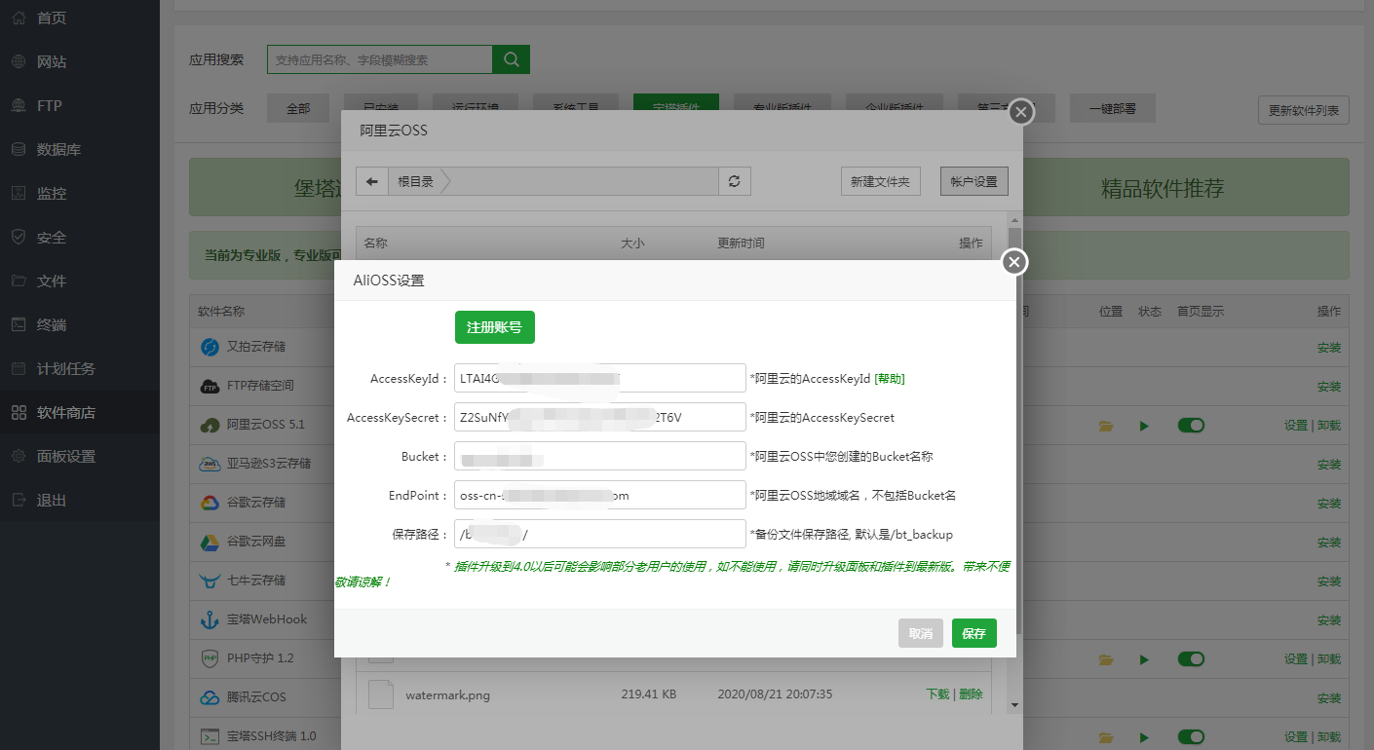Click the 终端 terminal icon in sidebar
This screenshot has height=750, width=1374.
(19, 324)
